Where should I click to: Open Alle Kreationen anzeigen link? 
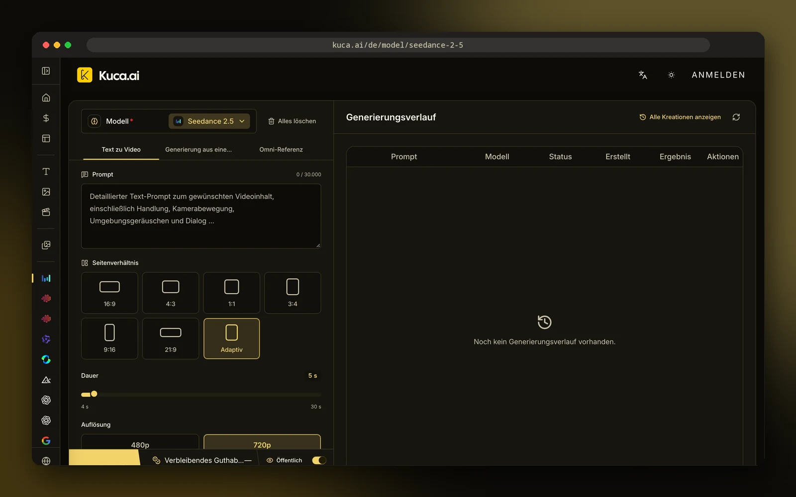tap(680, 117)
